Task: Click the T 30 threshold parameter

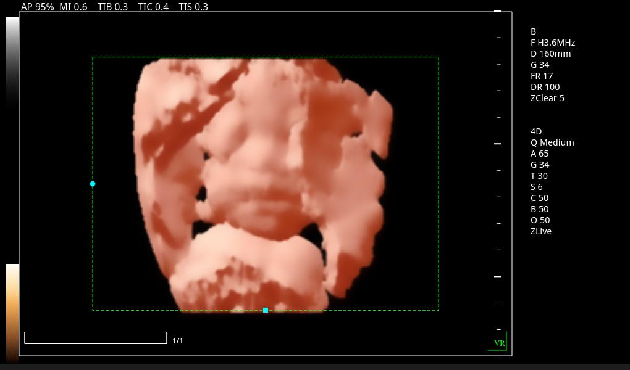Action: coord(539,176)
